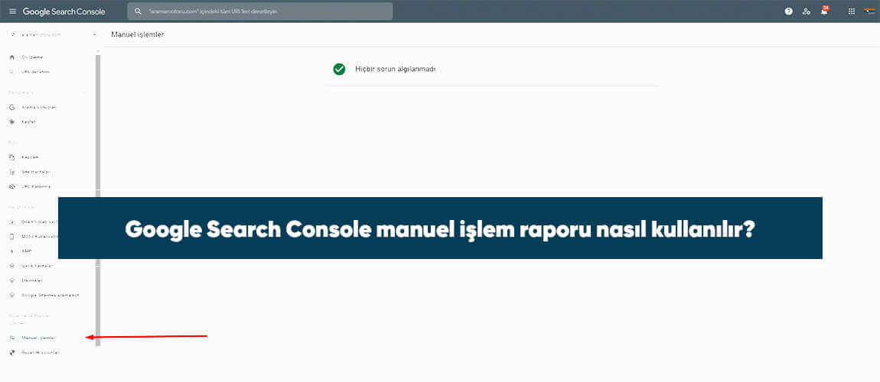Expand the property selector dropdown
This screenshot has width=880, height=382.
pyautogui.click(x=94, y=34)
